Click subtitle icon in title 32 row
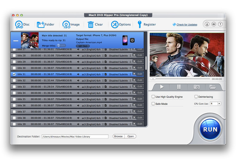This screenshot has width=239, height=166. [106, 80]
